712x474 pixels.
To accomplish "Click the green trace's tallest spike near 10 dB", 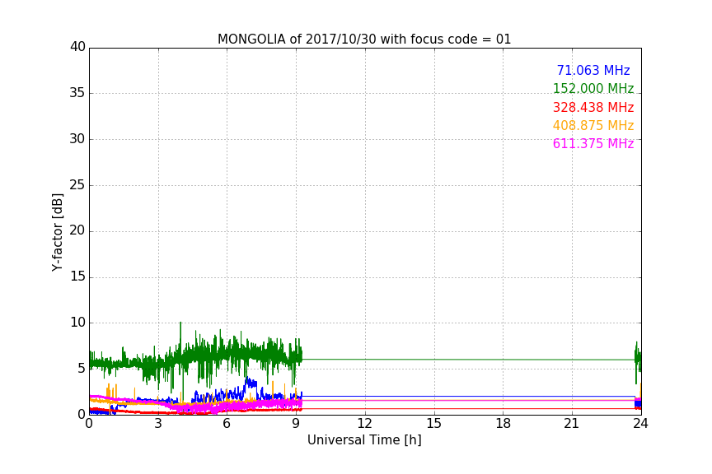I will tap(180, 323).
